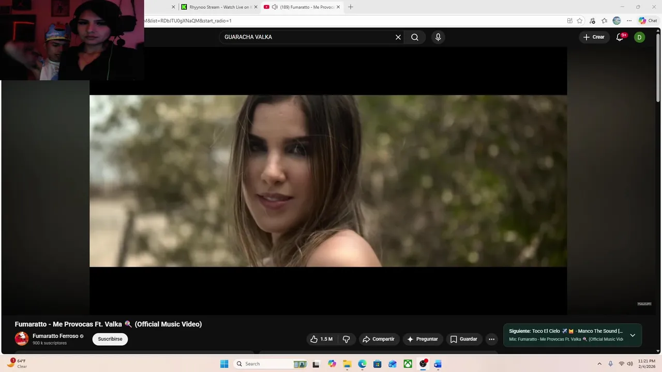662x372 pixels.
Task: Open the volume speaker tray icon
Action: [x=630, y=364]
